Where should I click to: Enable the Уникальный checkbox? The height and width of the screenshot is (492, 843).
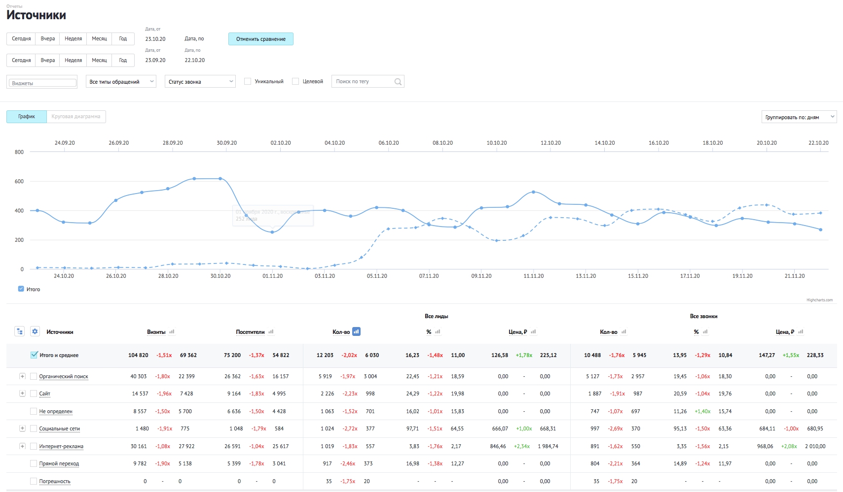click(x=248, y=81)
